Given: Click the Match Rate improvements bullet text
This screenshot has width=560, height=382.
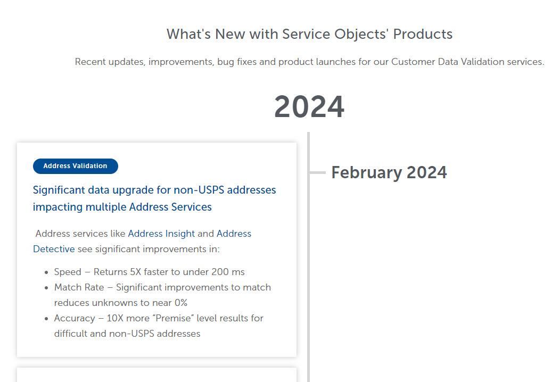Looking at the screenshot, I should coord(162,295).
